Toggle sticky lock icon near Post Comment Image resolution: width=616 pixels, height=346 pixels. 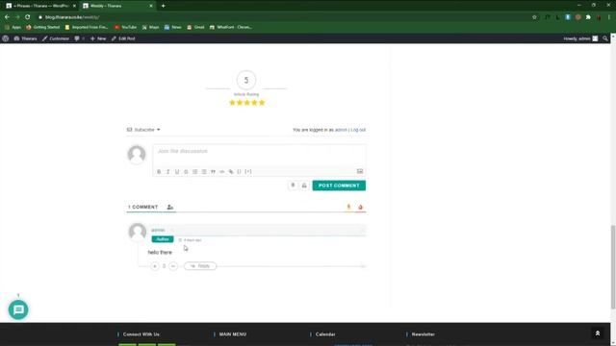click(304, 185)
